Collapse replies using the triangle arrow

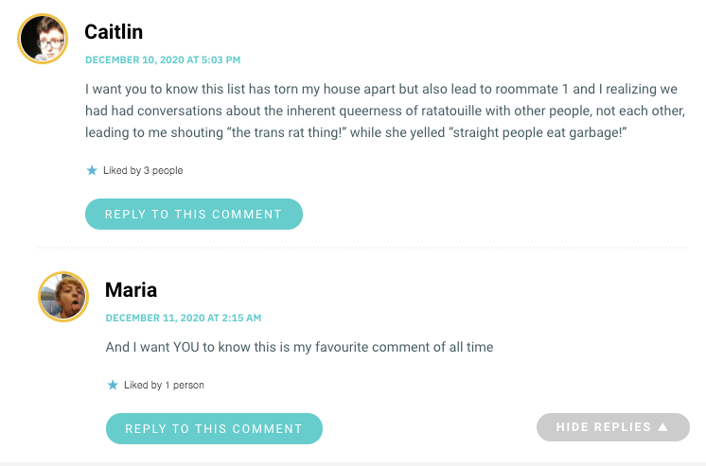coord(662,427)
